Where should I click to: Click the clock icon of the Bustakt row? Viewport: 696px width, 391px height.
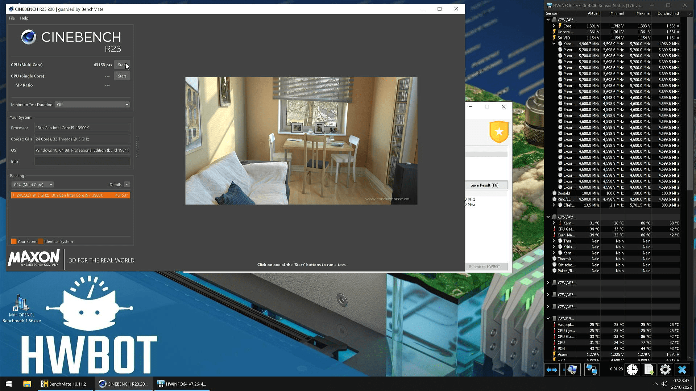[554, 193]
